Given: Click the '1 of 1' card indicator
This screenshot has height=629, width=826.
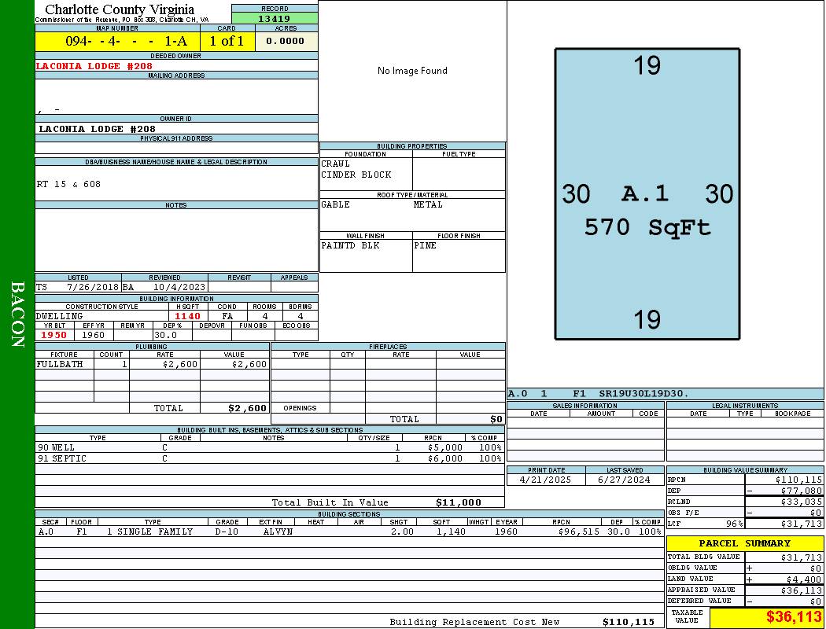Looking at the screenshot, I should (x=227, y=42).
